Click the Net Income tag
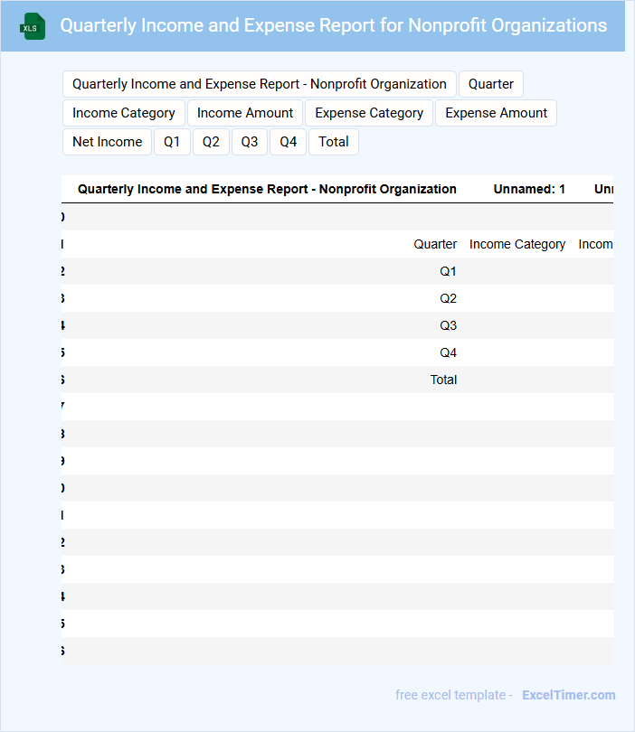 (x=107, y=142)
